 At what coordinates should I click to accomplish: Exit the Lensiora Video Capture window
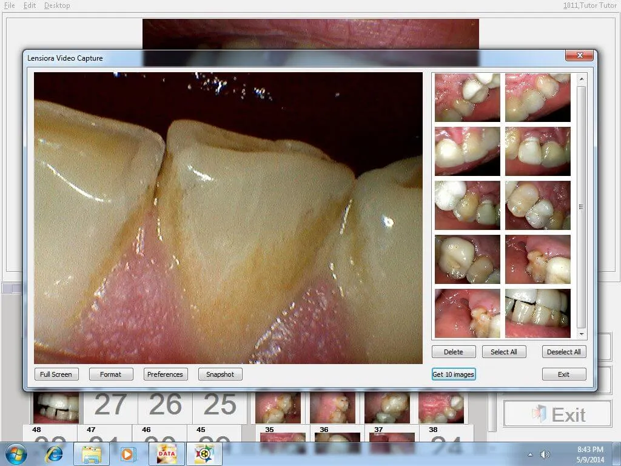coord(563,374)
